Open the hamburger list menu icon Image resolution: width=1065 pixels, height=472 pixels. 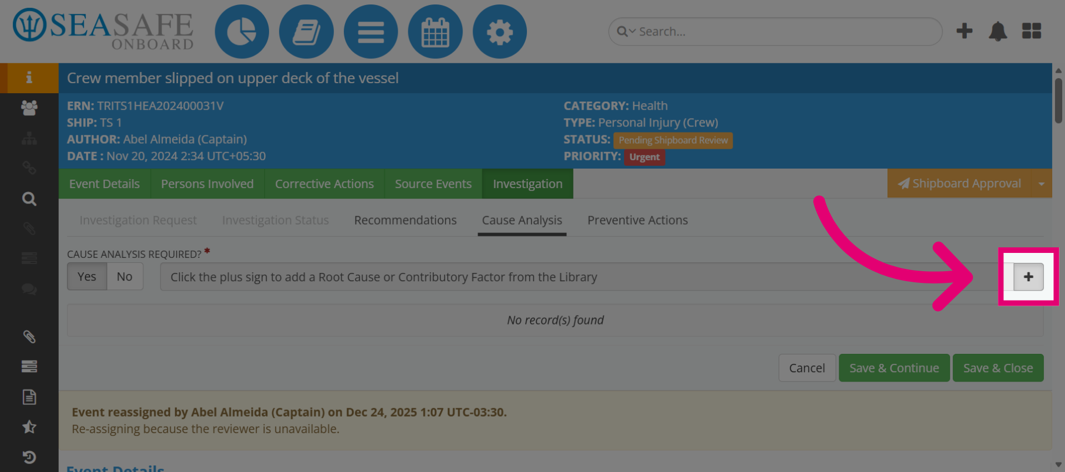coord(371,32)
